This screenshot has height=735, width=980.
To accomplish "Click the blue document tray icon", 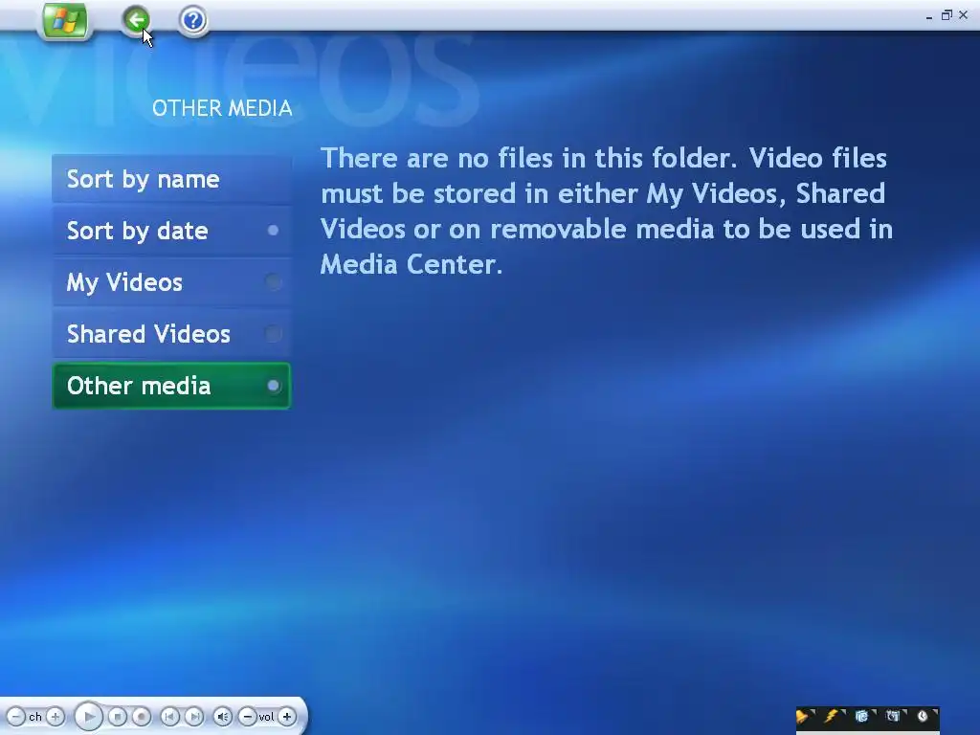I will click(x=862, y=716).
